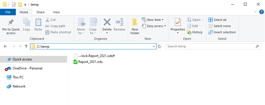Viewport: 265px width, 105px height.
Task: Open the New item dropdown
Action: (x=163, y=20)
